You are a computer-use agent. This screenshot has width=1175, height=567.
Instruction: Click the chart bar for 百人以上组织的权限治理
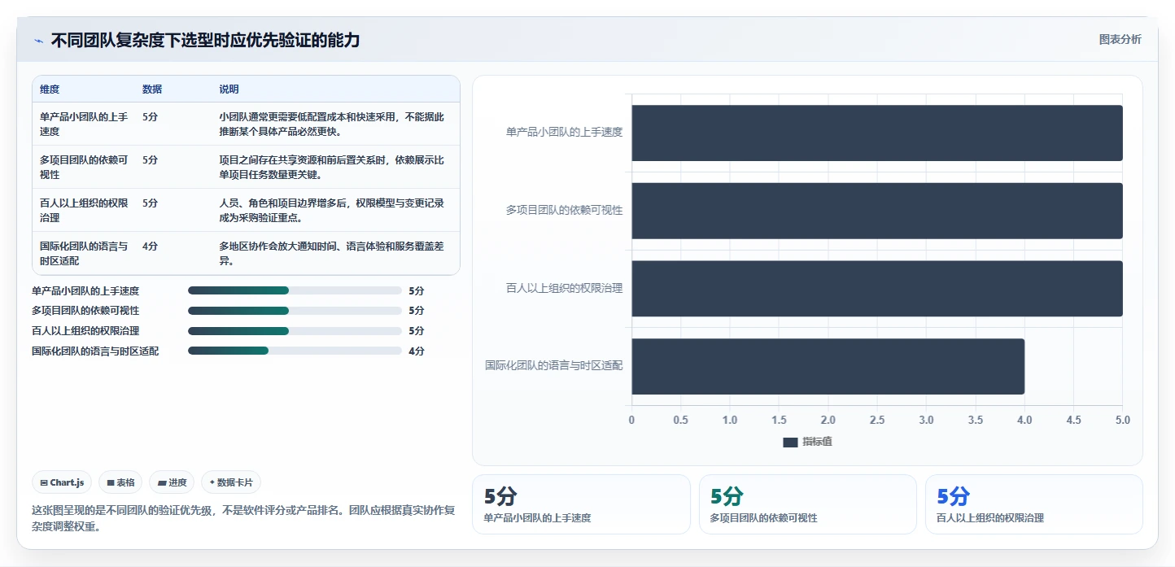tap(877, 288)
